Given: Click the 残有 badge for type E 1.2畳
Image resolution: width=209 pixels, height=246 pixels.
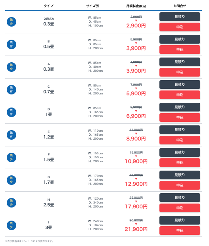Looking at the screenshot, I should 12,135.
